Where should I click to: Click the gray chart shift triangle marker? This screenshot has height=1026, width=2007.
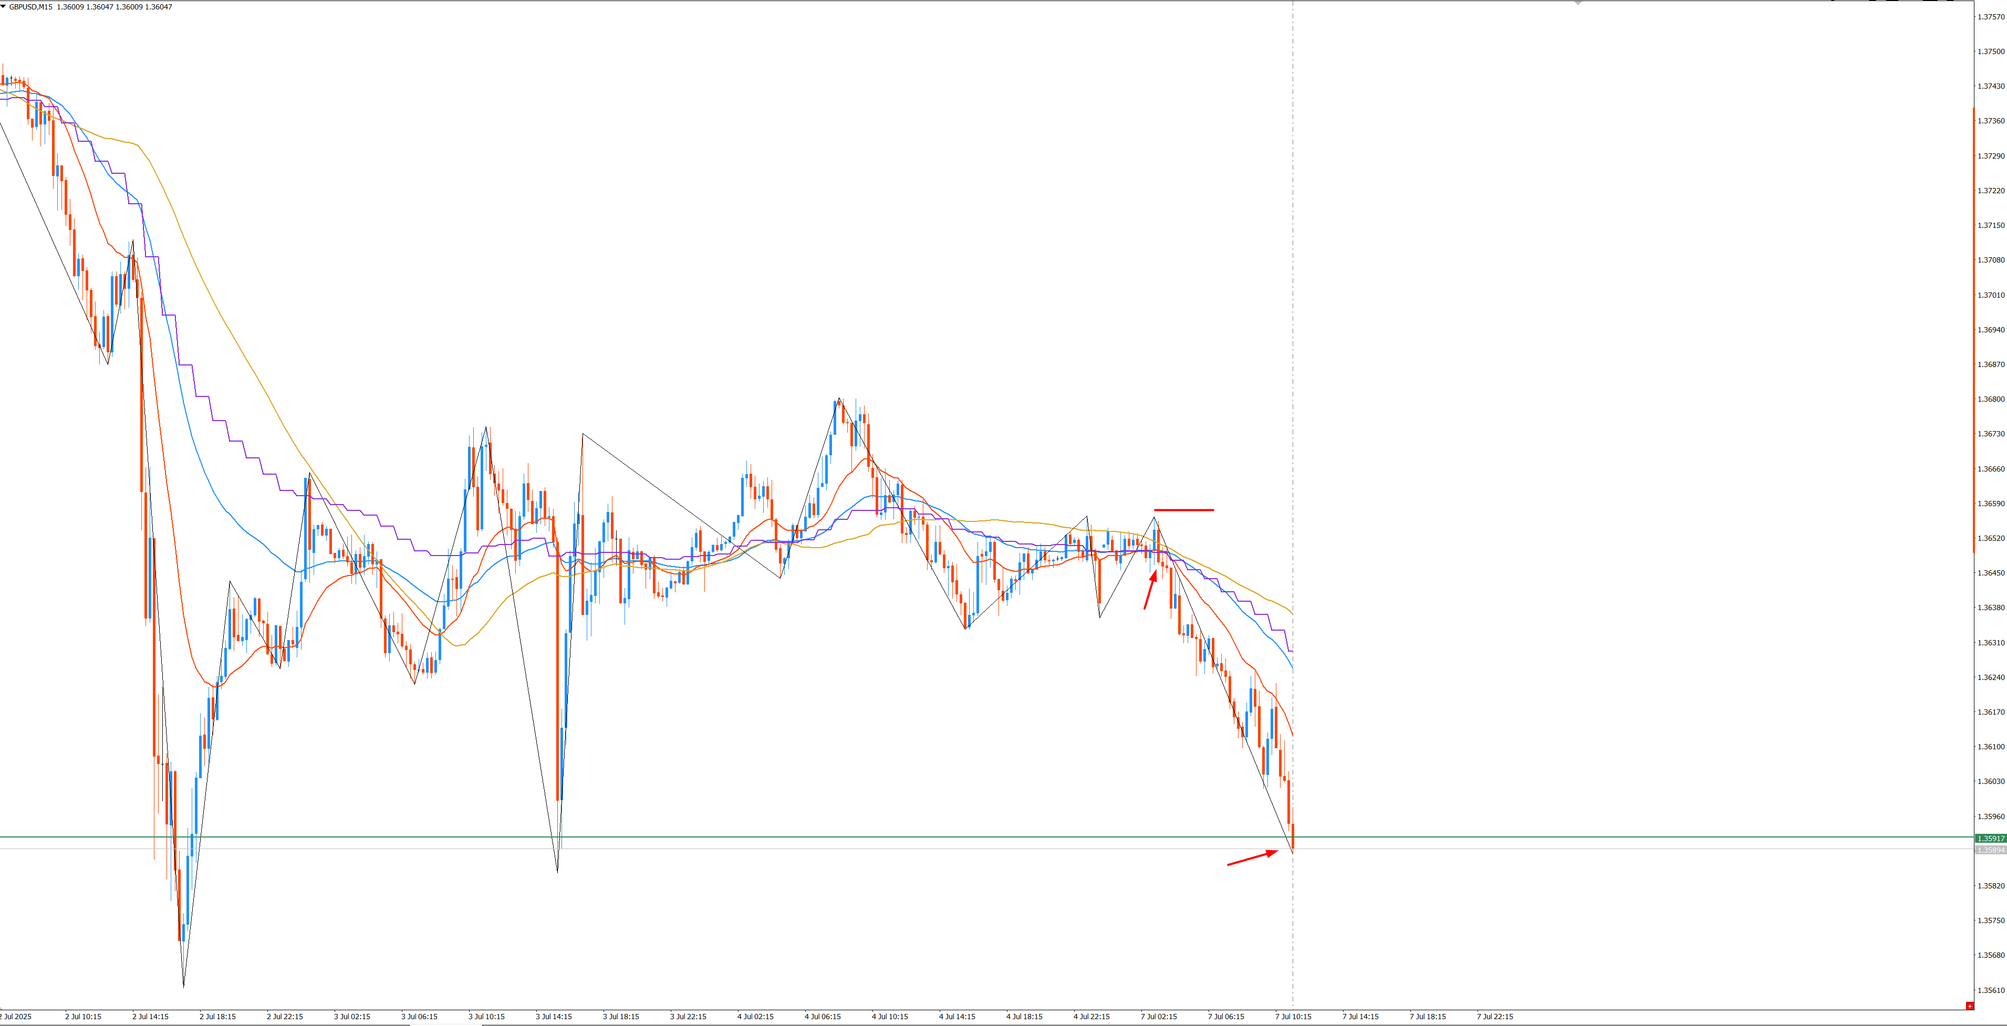pos(1578,3)
